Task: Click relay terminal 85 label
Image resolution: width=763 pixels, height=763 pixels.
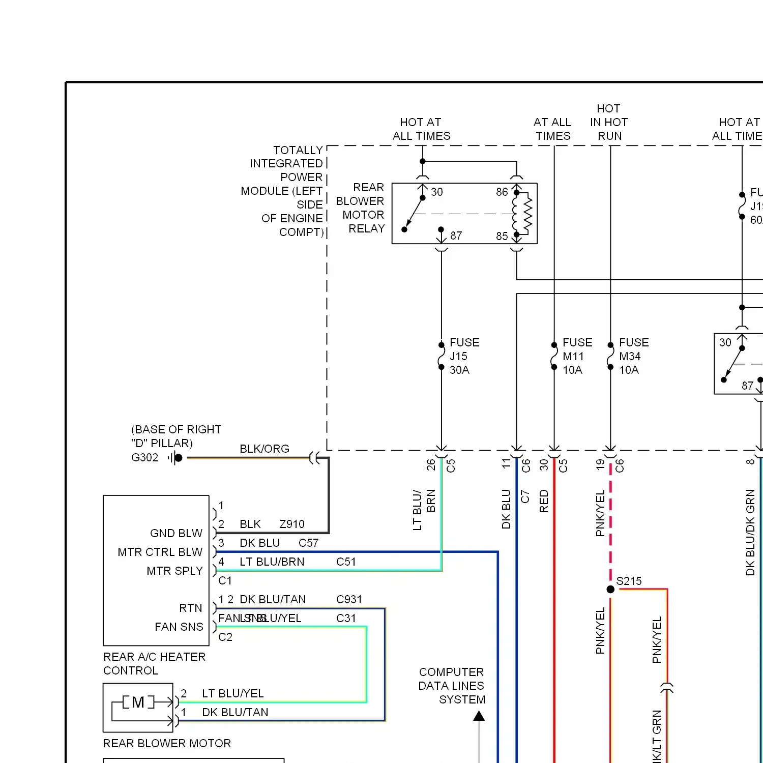Action: click(x=502, y=236)
